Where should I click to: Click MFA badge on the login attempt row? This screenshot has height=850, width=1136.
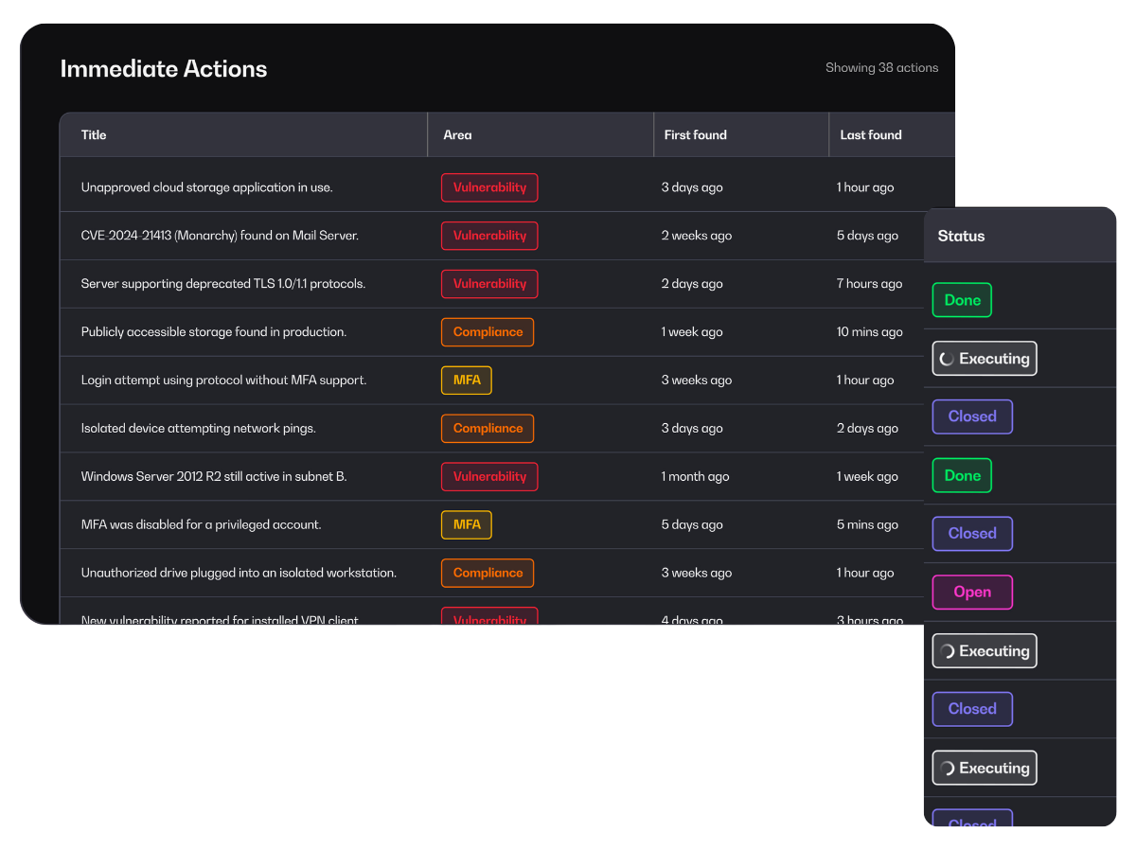(x=467, y=381)
